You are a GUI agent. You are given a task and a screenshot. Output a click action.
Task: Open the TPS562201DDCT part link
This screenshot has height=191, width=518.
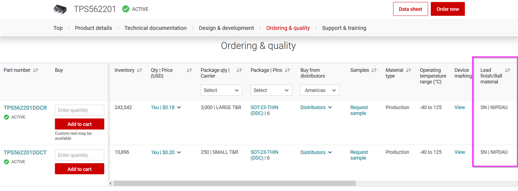25,152
